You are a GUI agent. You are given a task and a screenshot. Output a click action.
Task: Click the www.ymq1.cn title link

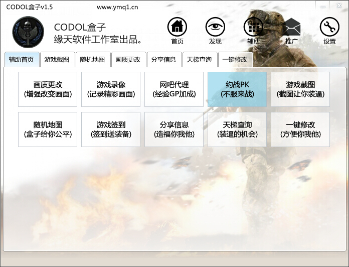coord(117,7)
